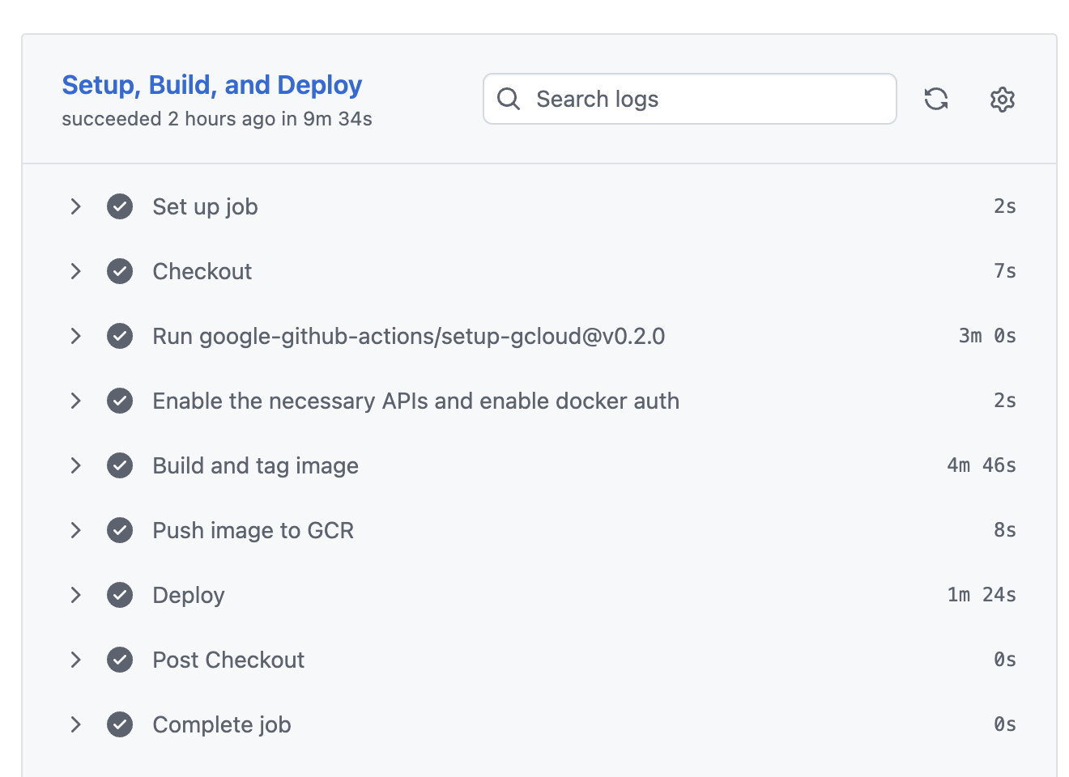Open the Setup, Build, and Deploy job link
This screenshot has height=777, width=1069.
[211, 85]
